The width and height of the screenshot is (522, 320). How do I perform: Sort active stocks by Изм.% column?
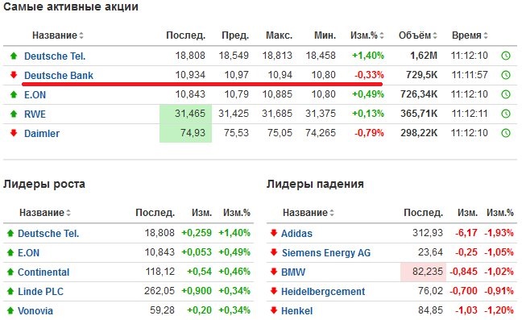[367, 35]
